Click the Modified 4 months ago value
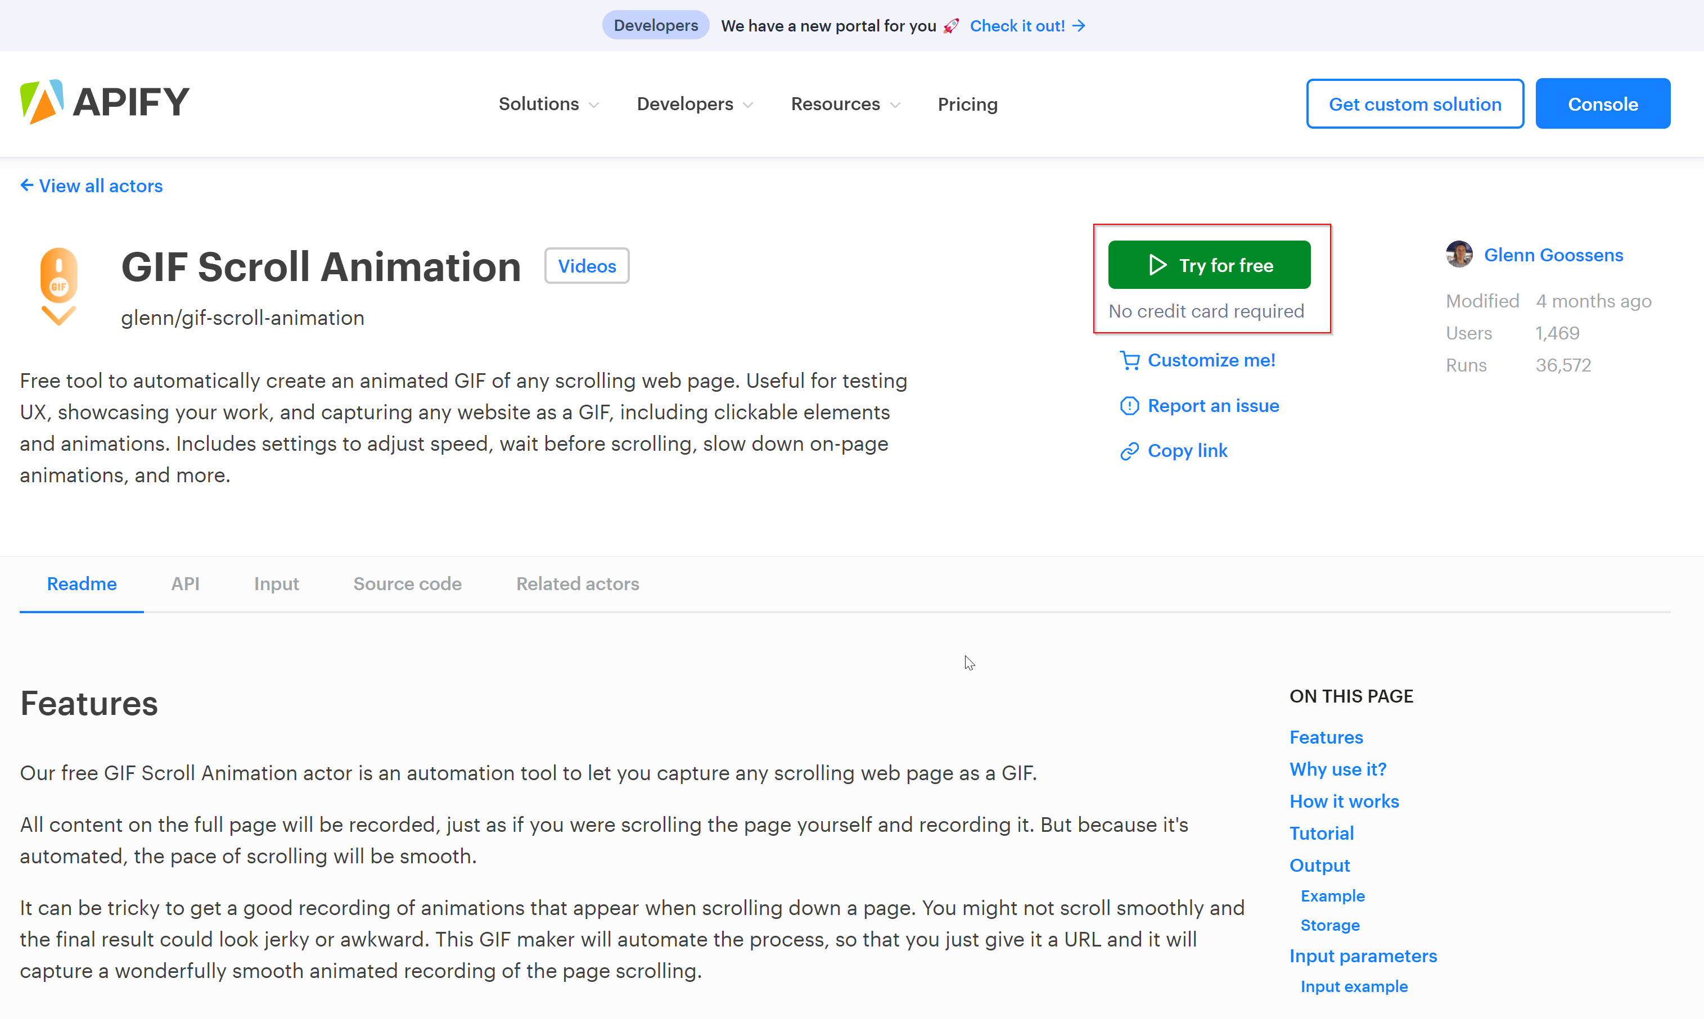This screenshot has width=1704, height=1019. [x=1593, y=301]
